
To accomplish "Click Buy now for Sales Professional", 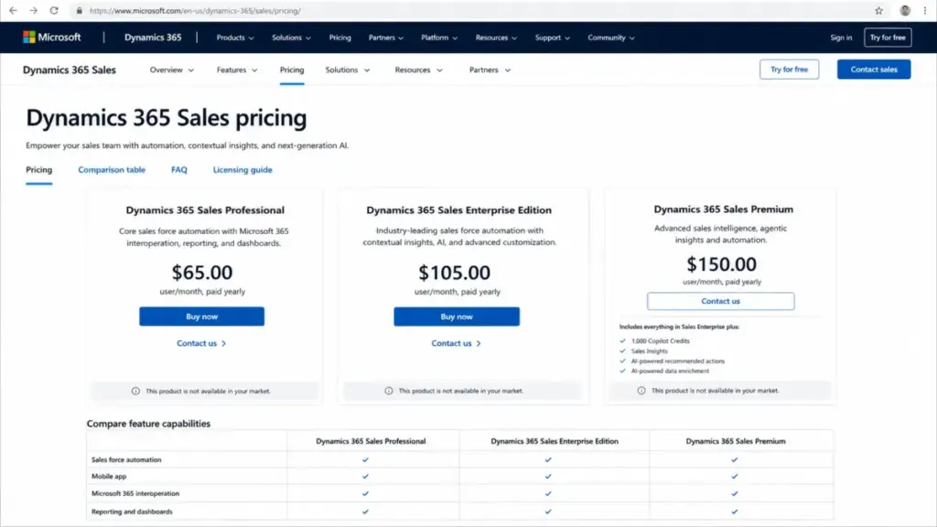I will (x=201, y=317).
